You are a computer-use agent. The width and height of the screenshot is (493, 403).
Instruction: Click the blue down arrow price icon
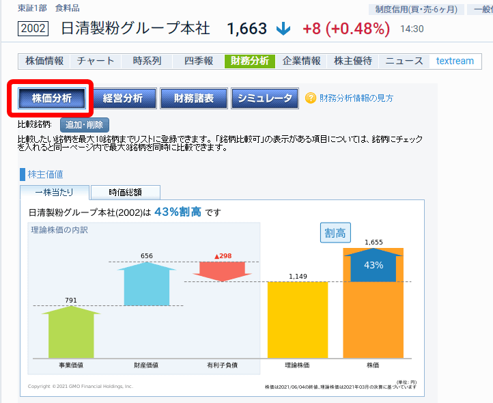click(x=283, y=29)
